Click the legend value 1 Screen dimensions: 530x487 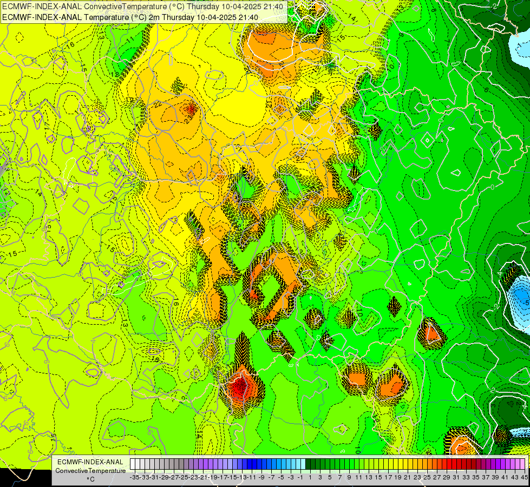310,478
